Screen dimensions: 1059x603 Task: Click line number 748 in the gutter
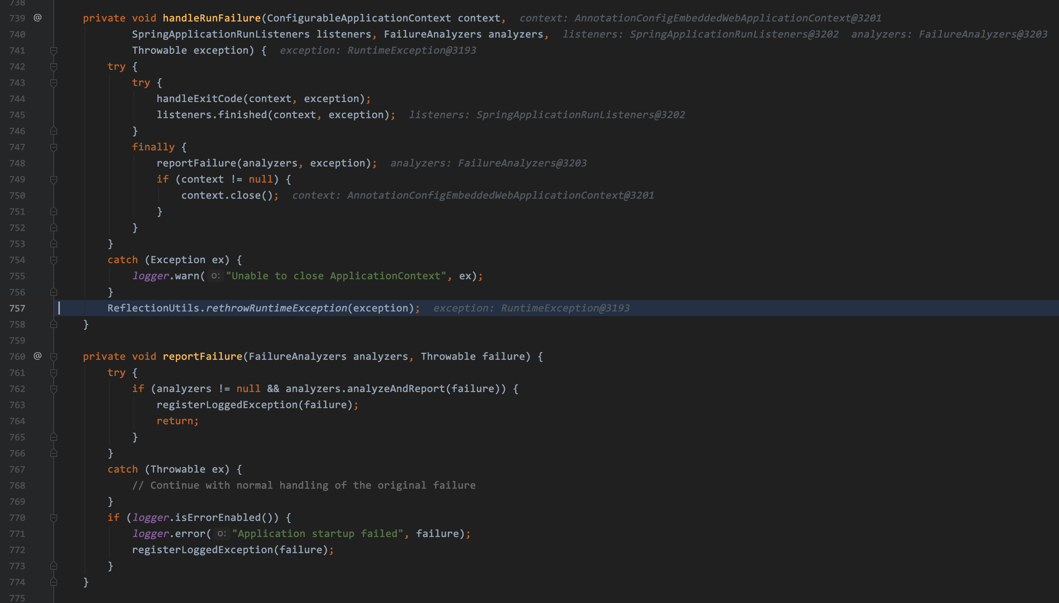pyautogui.click(x=17, y=163)
